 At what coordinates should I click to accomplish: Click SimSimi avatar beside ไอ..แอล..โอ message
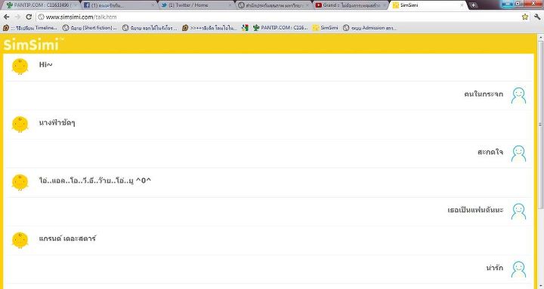click(x=20, y=182)
